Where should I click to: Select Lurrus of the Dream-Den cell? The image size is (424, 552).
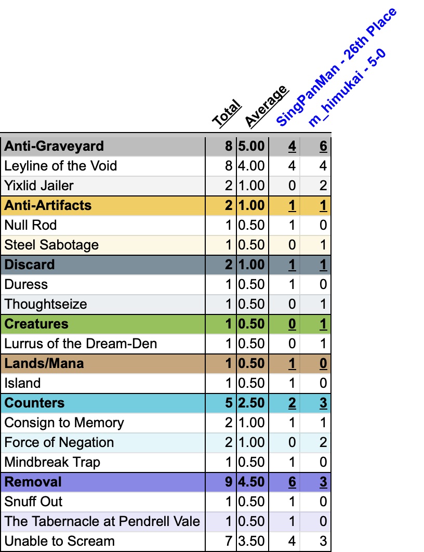click(x=81, y=344)
